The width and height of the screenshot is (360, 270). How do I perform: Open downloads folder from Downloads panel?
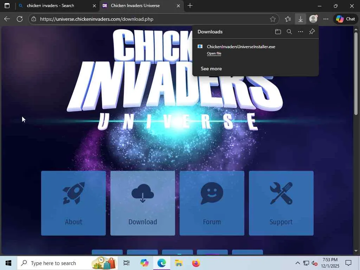click(278, 32)
